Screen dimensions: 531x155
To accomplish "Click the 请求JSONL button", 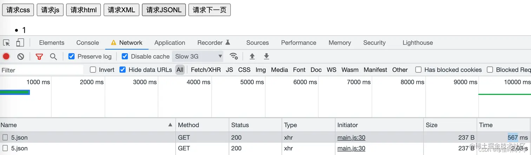I will [x=164, y=10].
